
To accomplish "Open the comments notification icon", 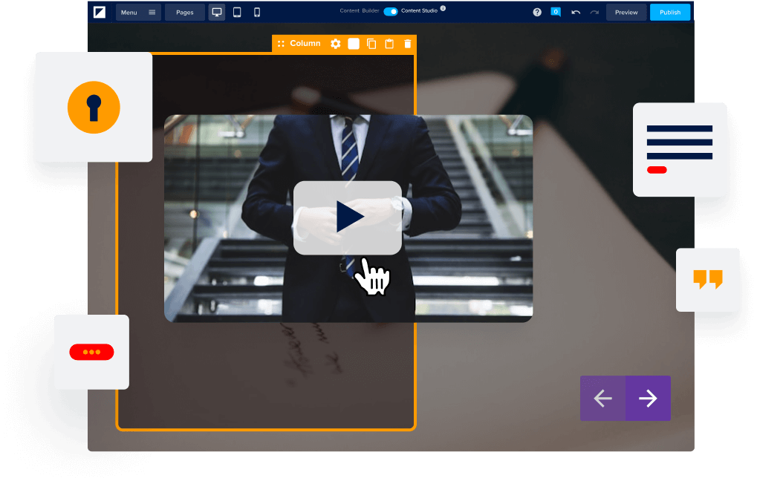I will (556, 12).
